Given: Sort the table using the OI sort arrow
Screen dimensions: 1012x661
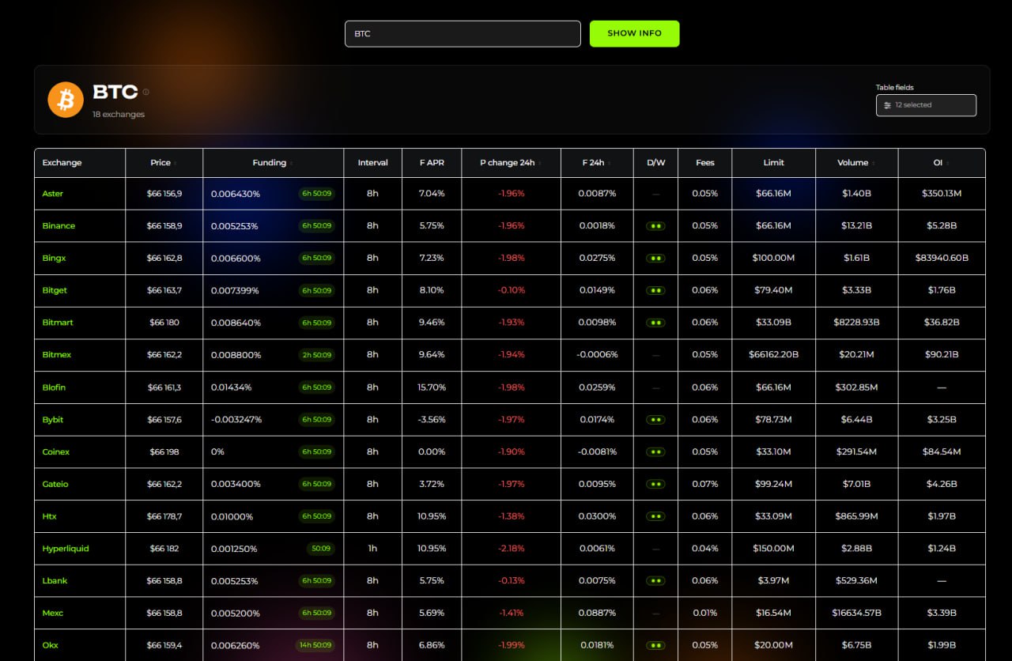Looking at the screenshot, I should [947, 163].
